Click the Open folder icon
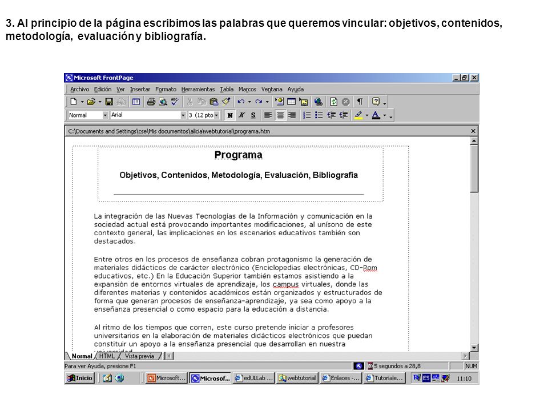Image resolution: width=548 pixels, height=411 pixels. pos(91,102)
